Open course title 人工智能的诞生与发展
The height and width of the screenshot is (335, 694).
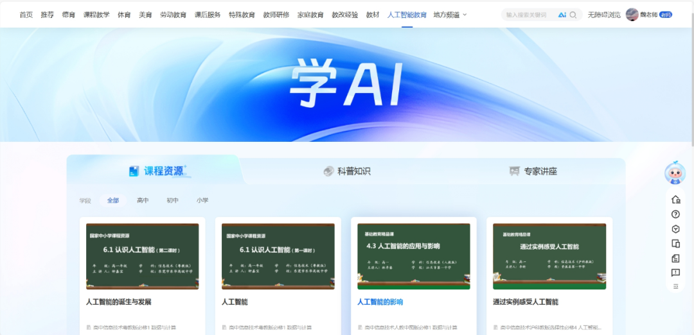[x=119, y=302]
